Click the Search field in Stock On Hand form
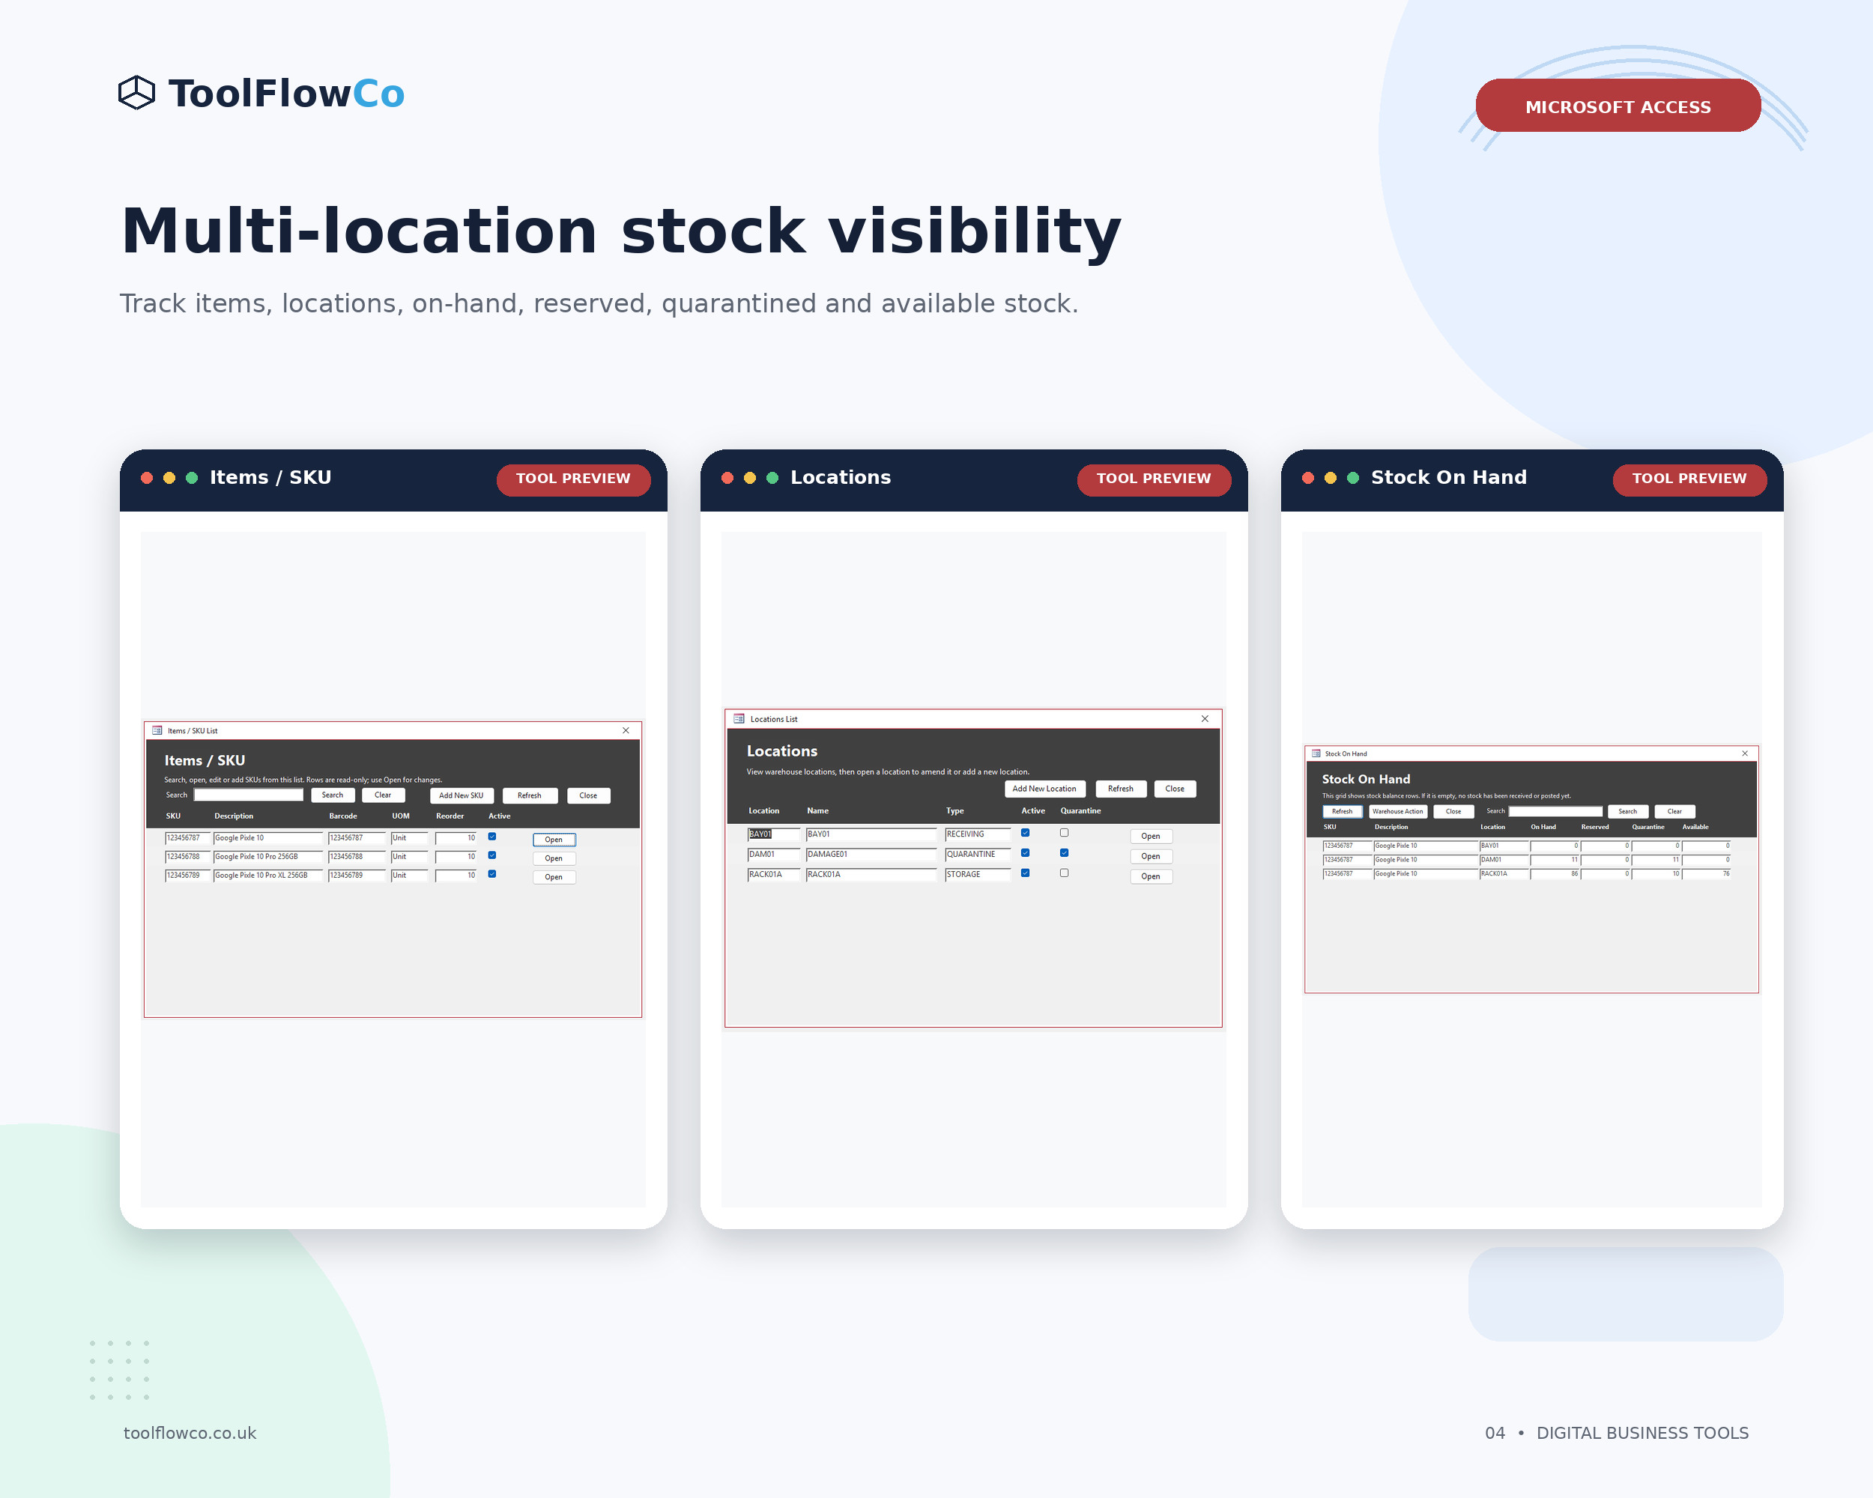The height and width of the screenshot is (1498, 1873). pyautogui.click(x=1556, y=811)
